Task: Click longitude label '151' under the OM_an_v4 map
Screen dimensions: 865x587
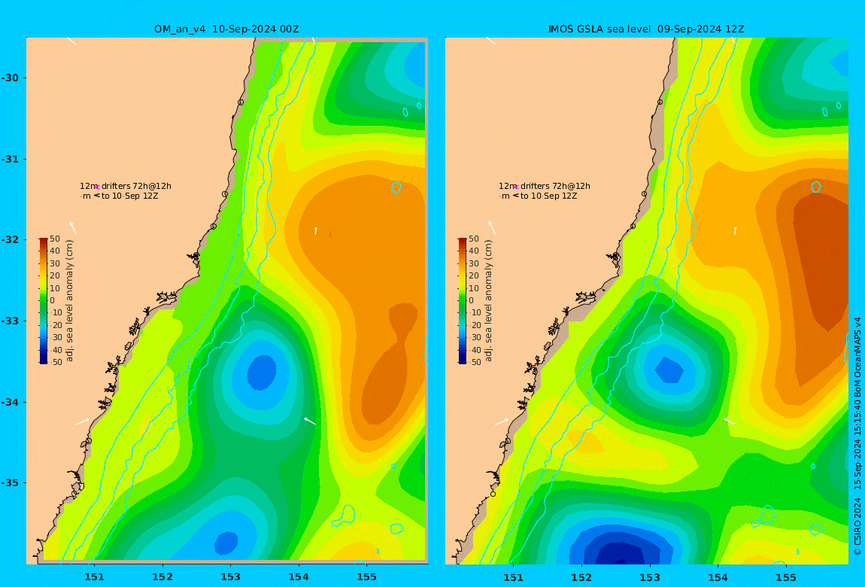Action: point(94,577)
